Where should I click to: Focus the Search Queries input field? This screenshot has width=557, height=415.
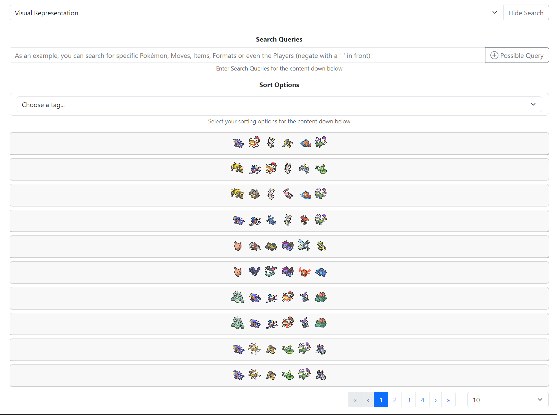(247, 55)
